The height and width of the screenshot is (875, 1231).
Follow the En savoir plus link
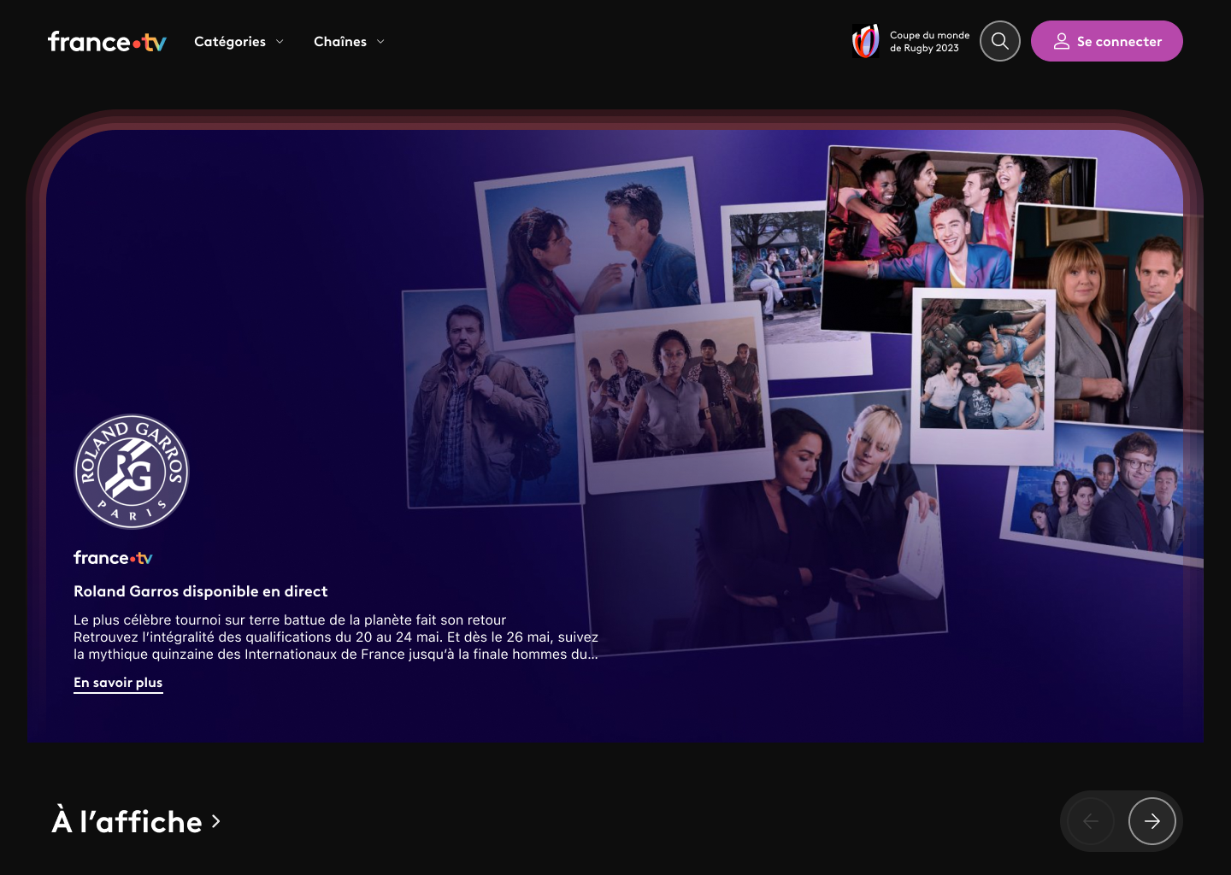[118, 683]
